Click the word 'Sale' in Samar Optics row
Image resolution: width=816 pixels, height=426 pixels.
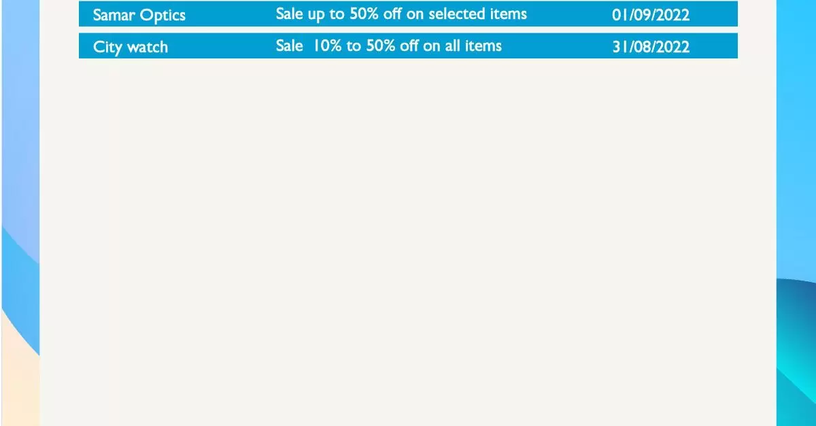[x=289, y=14]
